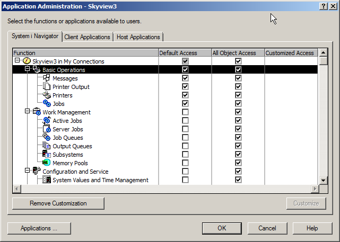Screen dimensions: 340x242
Task: Uncheck All Object Access for Printers
Action: click(238, 95)
